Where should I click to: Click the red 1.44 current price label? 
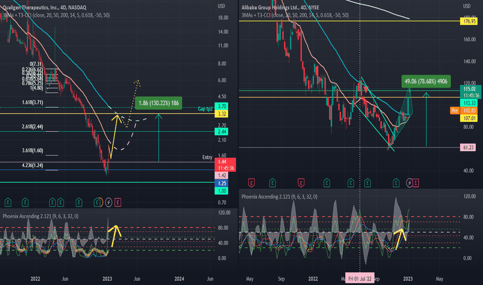click(225, 165)
